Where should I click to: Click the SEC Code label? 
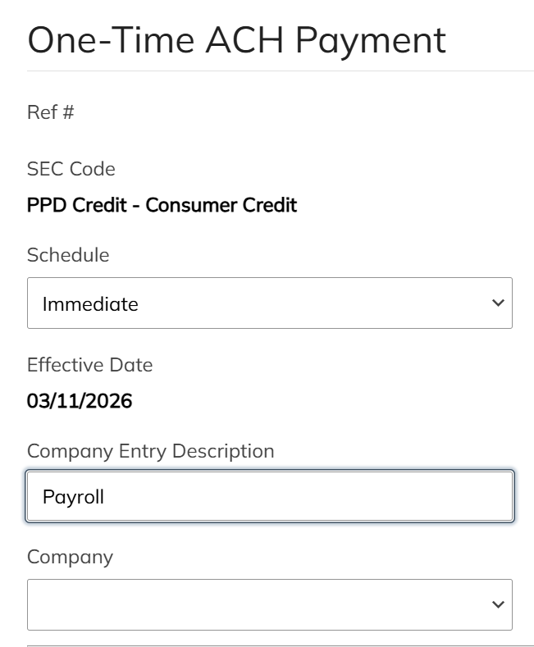(x=71, y=169)
